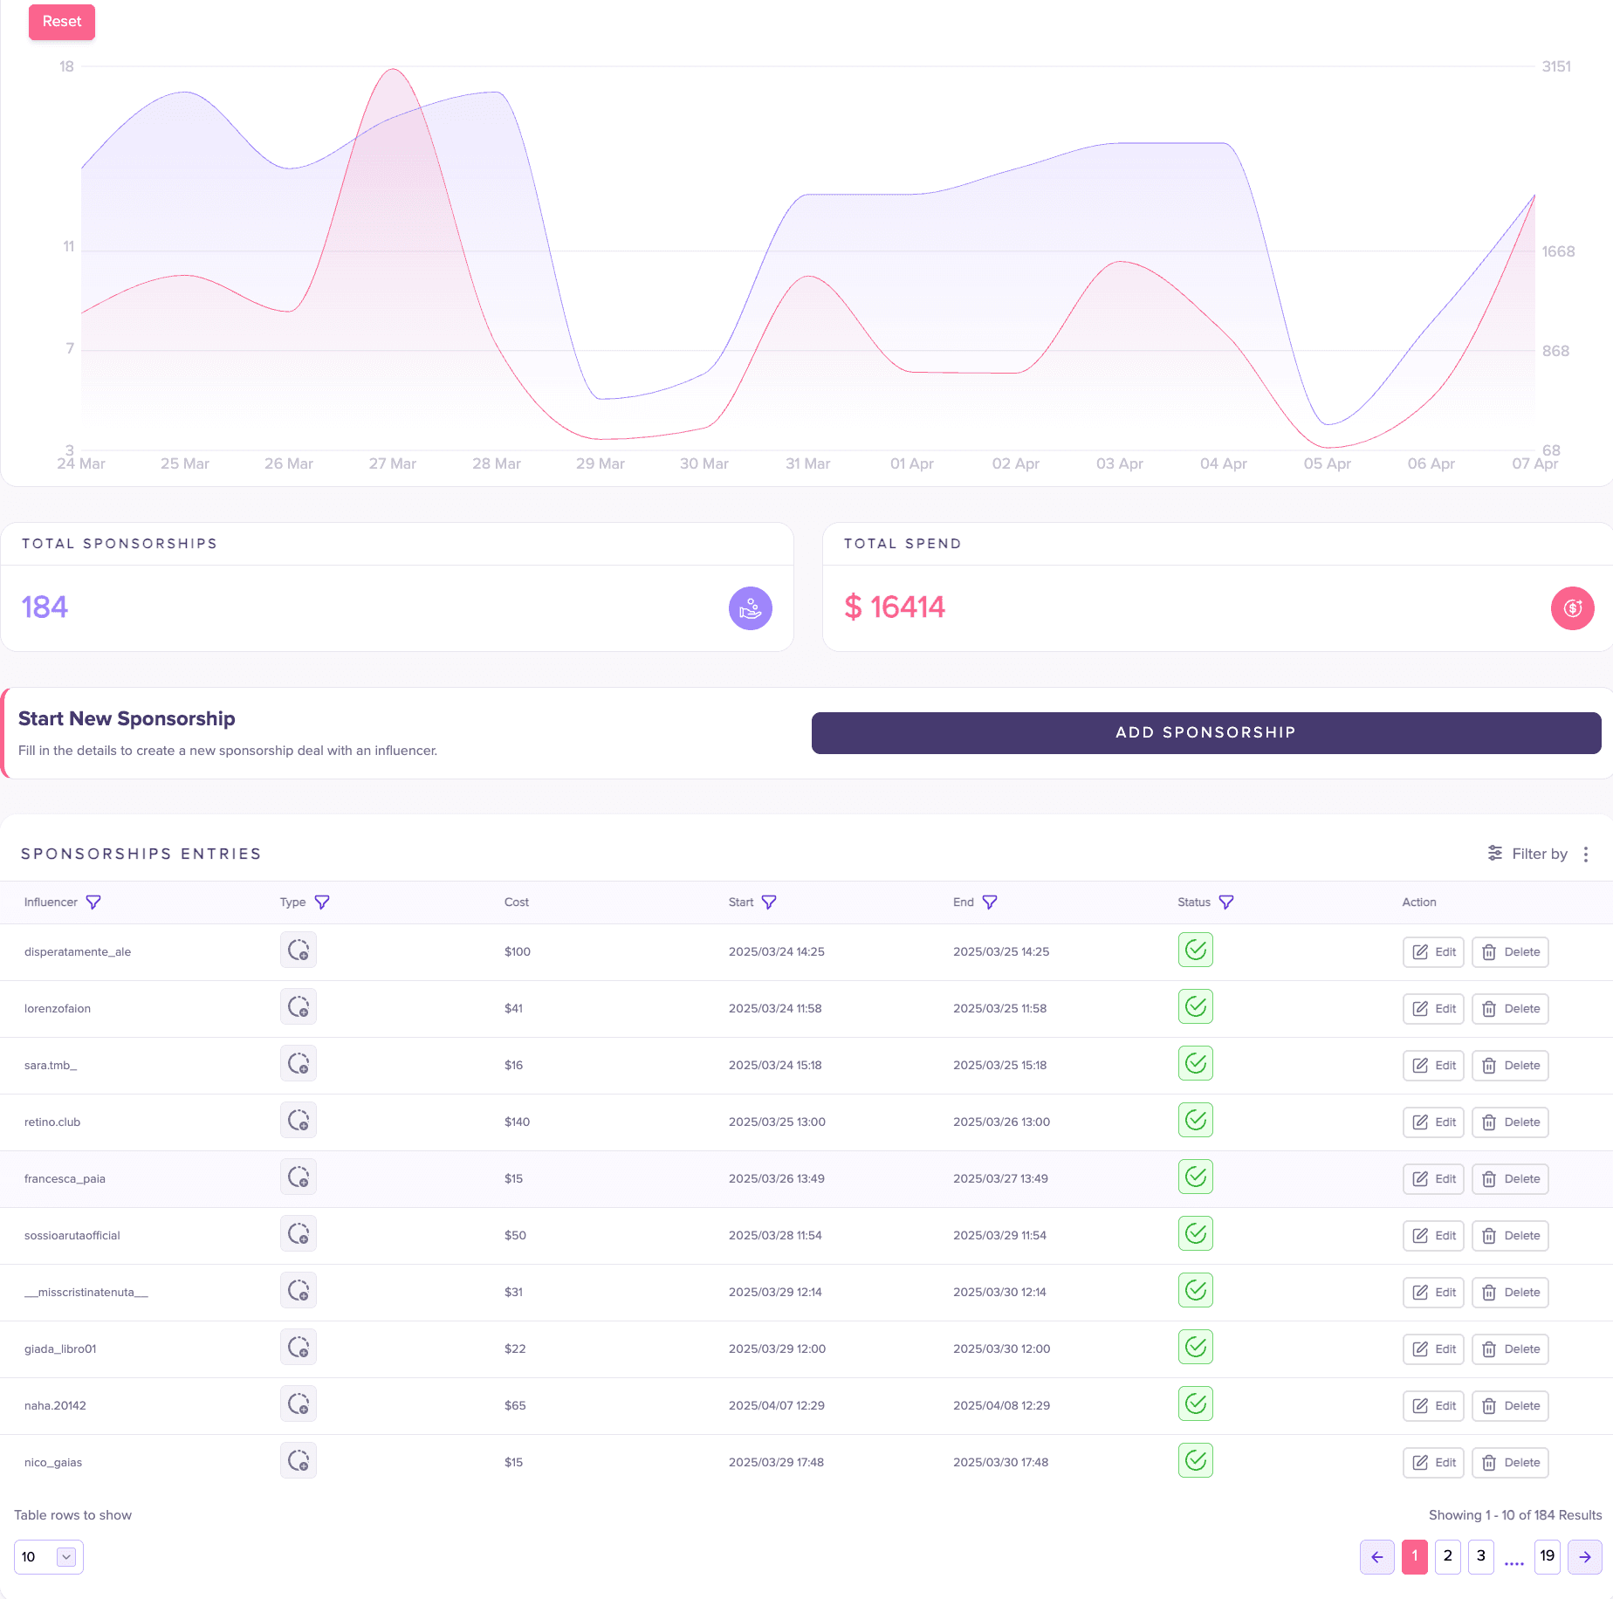Click type icon for retino.club row
The width and height of the screenshot is (1613, 1599).
coord(299,1120)
